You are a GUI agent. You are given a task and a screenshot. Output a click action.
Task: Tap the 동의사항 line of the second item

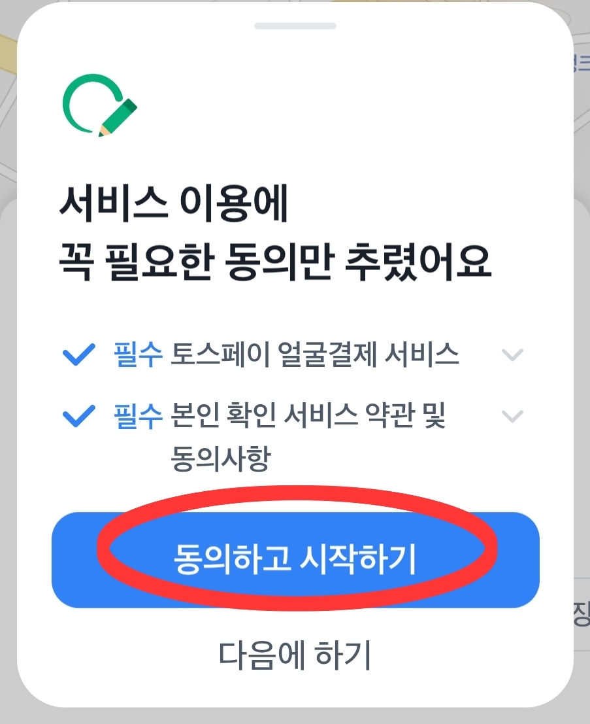click(220, 458)
